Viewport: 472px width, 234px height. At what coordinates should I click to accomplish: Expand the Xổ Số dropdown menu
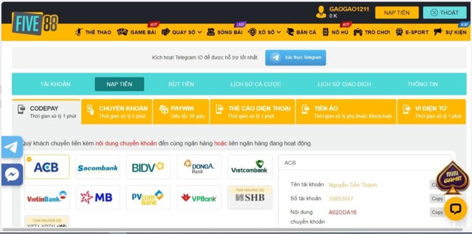[264, 32]
